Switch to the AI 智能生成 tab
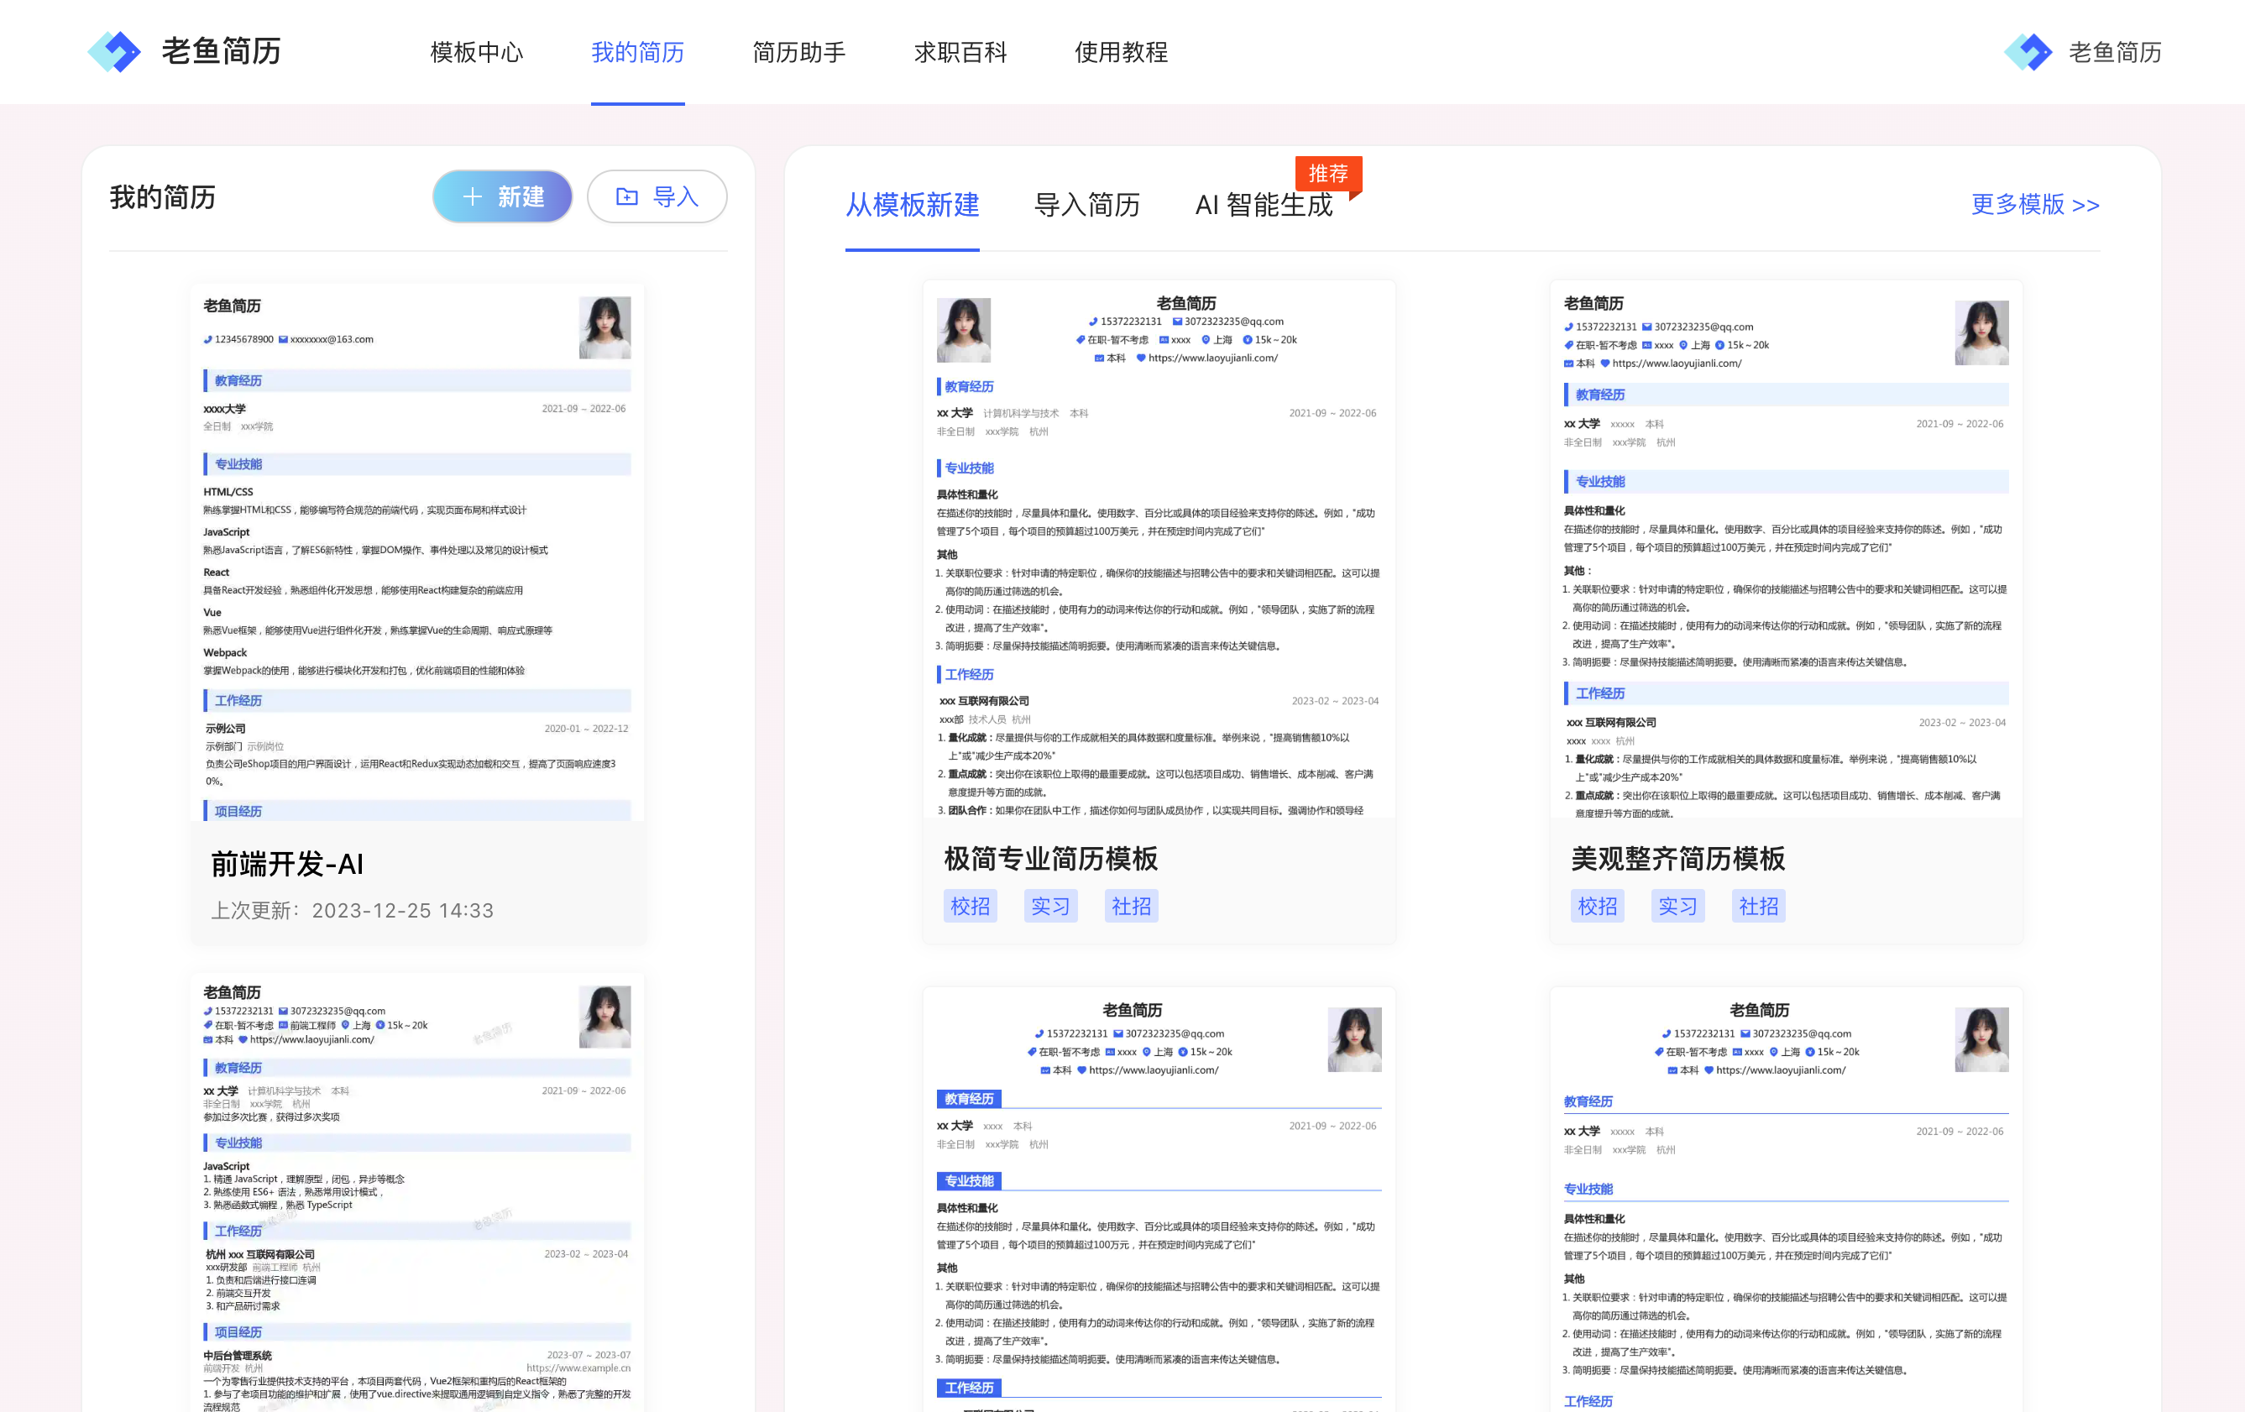The image size is (2245, 1412). point(1264,204)
